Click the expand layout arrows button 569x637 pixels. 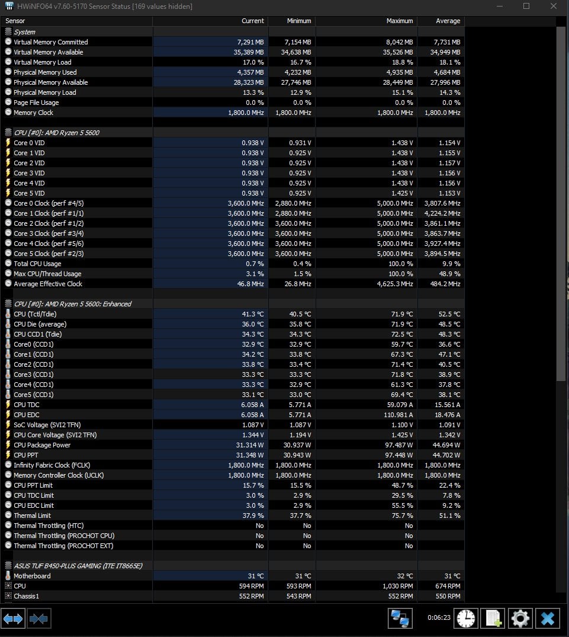pyautogui.click(x=13, y=619)
